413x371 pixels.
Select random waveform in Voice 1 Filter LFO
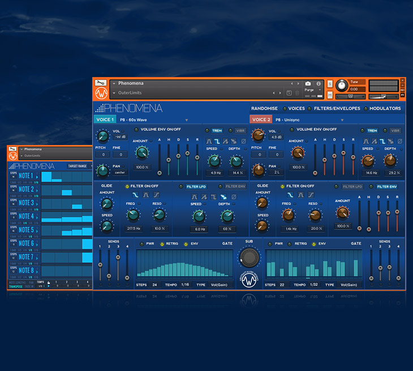coord(223,197)
